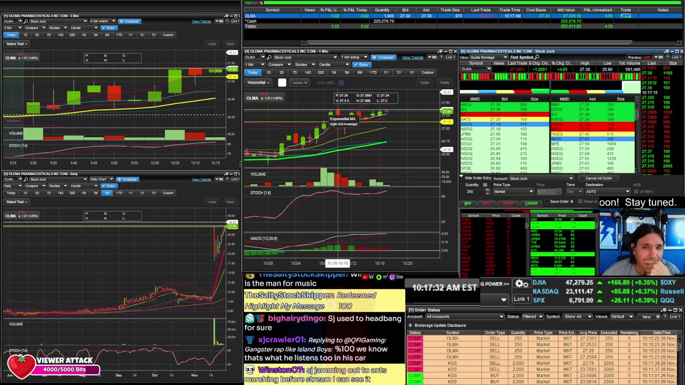Click the SHORT order button

(x=508, y=204)
